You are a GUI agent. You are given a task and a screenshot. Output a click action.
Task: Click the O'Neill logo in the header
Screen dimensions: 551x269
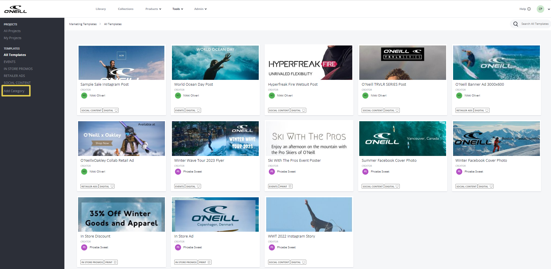point(15,9)
